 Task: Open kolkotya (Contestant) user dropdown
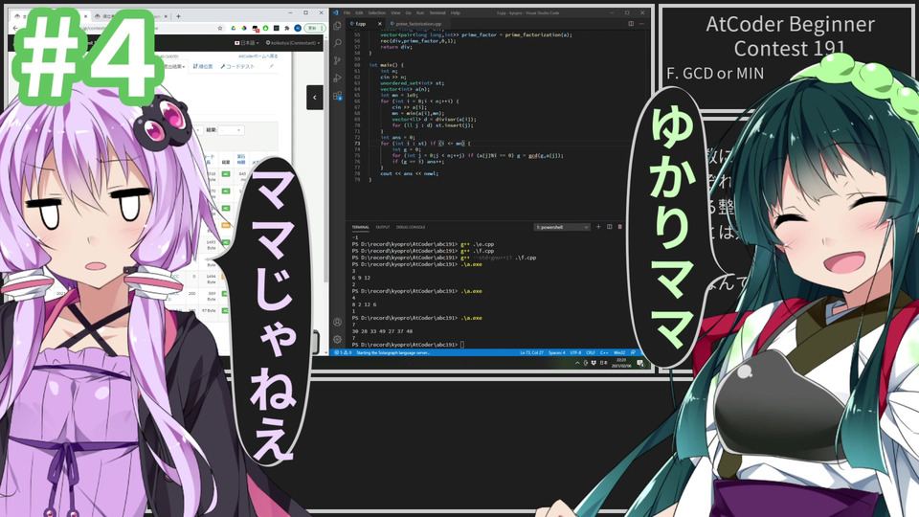(293, 43)
